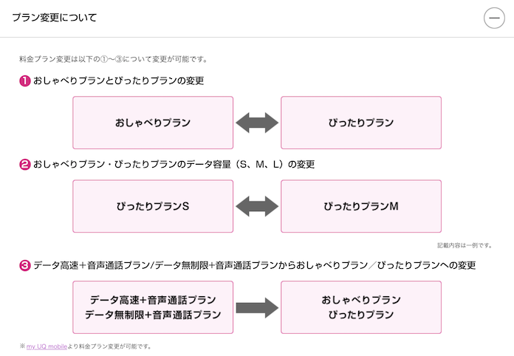
Task: Click the プラン変更について header title
Action: (54, 17)
